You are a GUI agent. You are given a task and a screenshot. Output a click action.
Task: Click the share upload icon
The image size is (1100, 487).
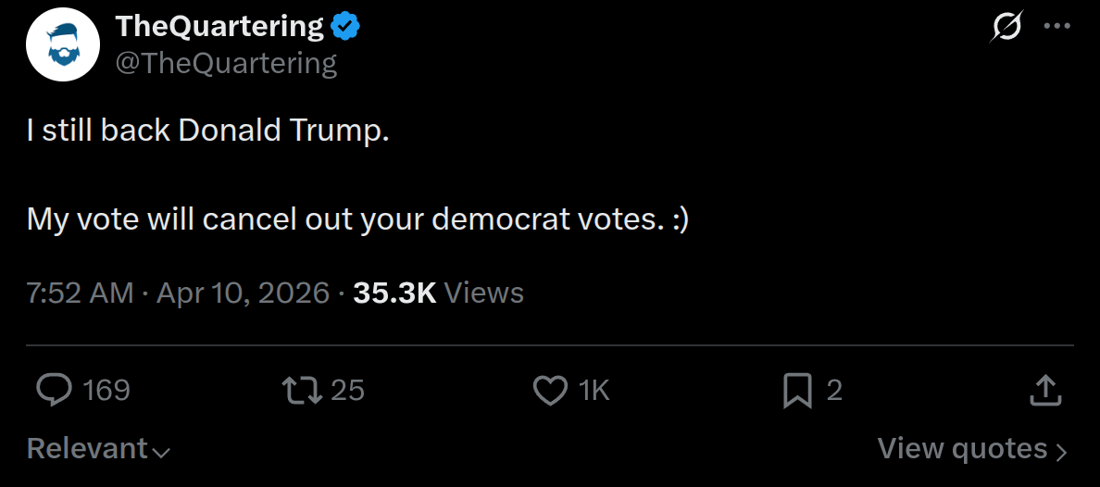pos(1044,391)
